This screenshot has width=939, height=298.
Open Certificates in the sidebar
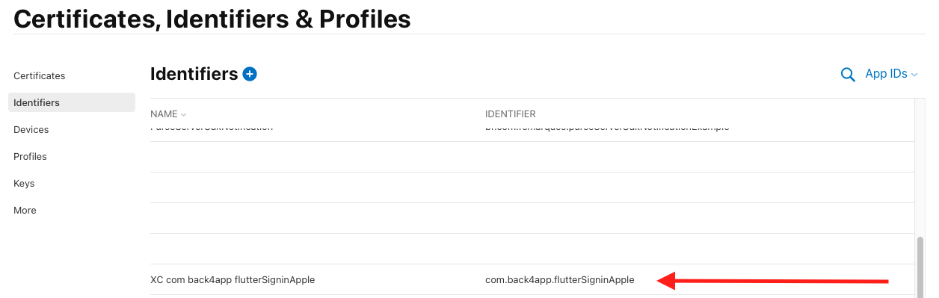coord(40,75)
